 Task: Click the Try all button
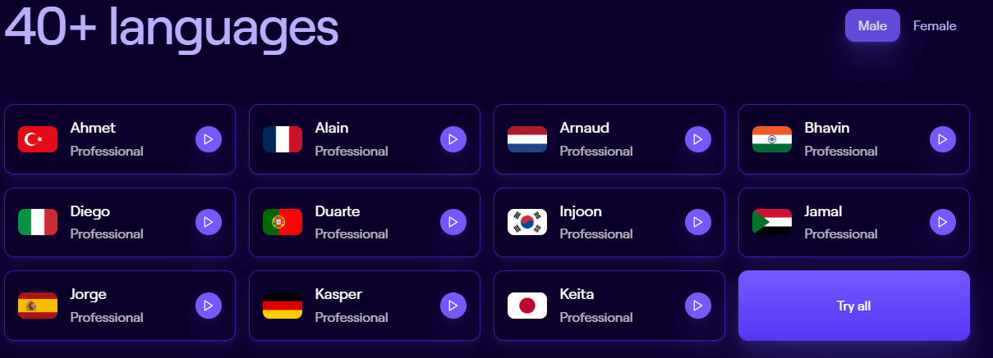[854, 306]
